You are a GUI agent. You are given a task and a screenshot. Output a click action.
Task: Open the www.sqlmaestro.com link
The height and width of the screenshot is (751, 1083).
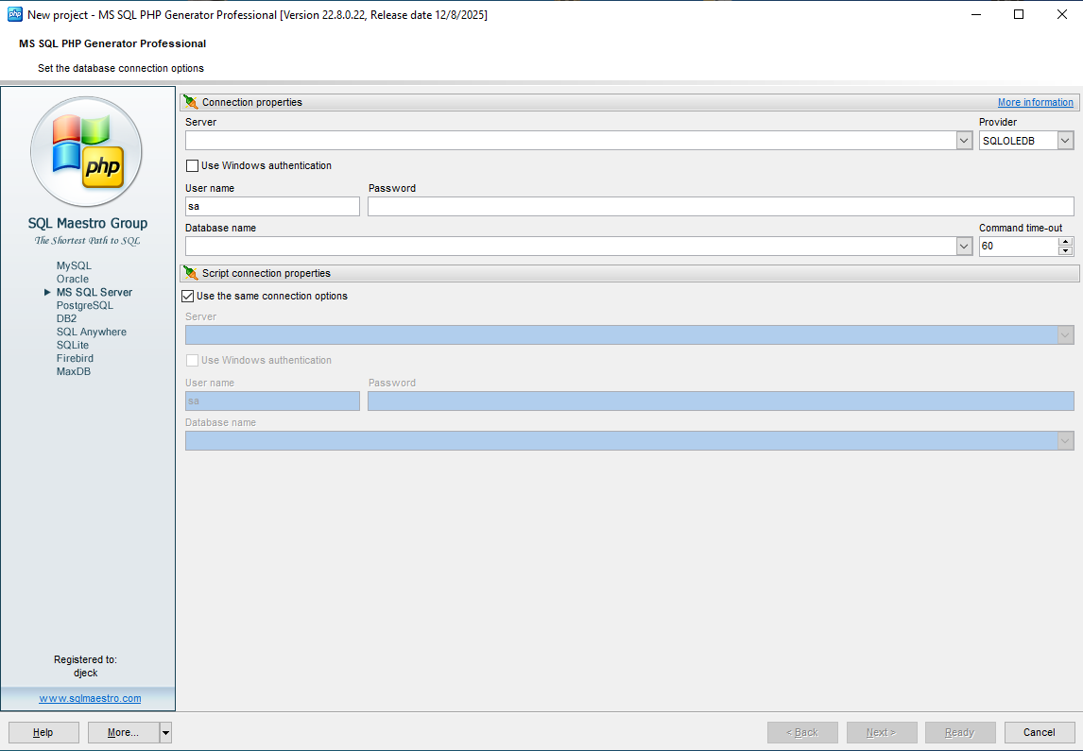click(x=90, y=698)
